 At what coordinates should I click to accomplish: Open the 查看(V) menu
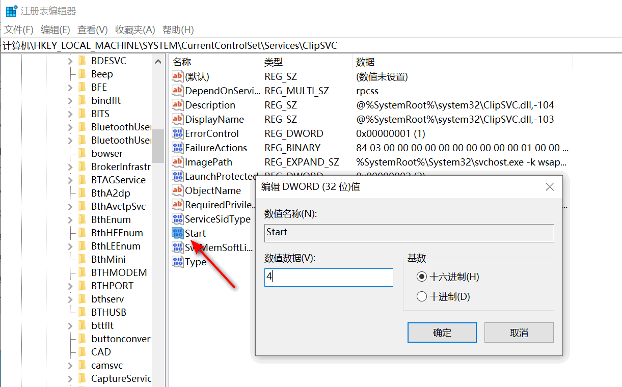pos(93,30)
